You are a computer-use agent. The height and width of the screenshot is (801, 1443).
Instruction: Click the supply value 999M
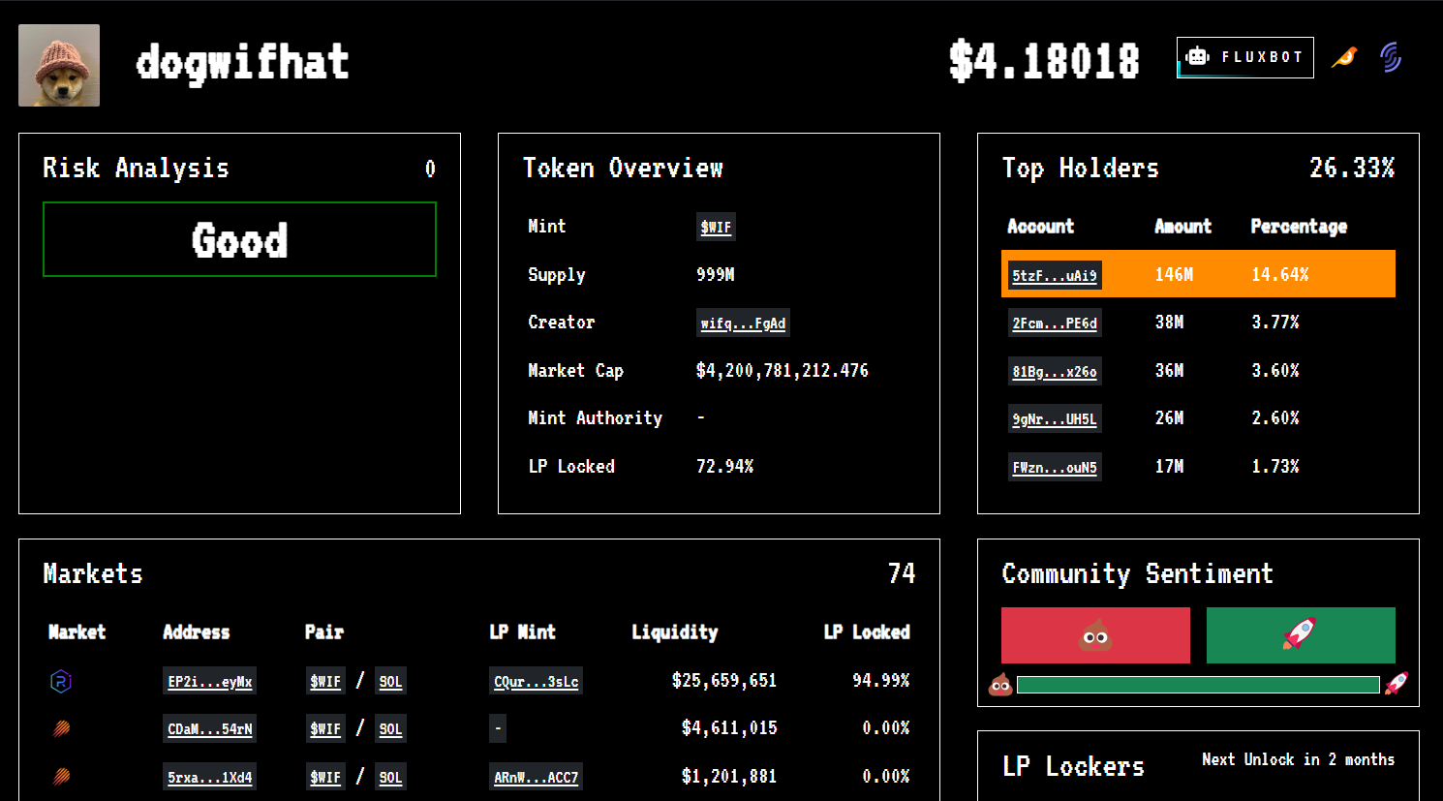pyautogui.click(x=715, y=274)
